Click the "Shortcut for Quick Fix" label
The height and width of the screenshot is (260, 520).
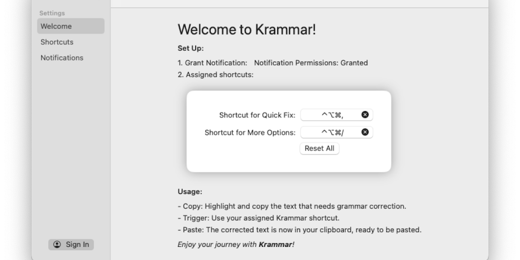[257, 115]
